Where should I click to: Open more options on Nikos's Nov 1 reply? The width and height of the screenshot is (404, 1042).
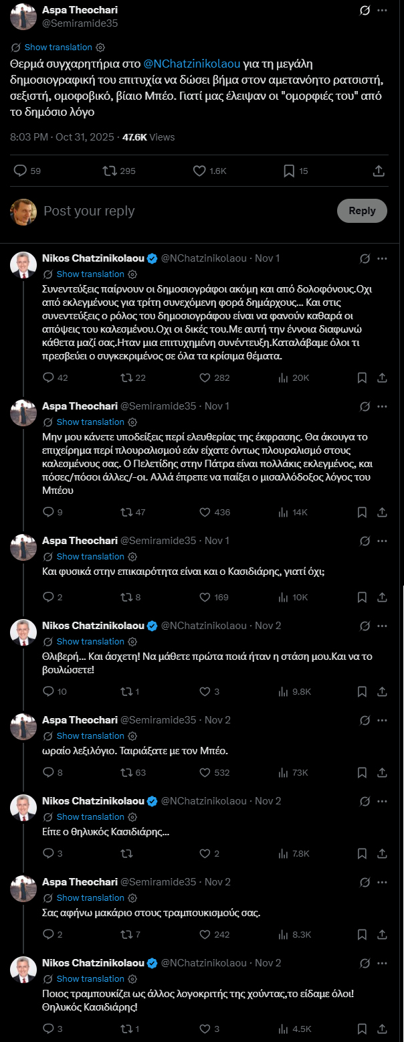point(382,258)
